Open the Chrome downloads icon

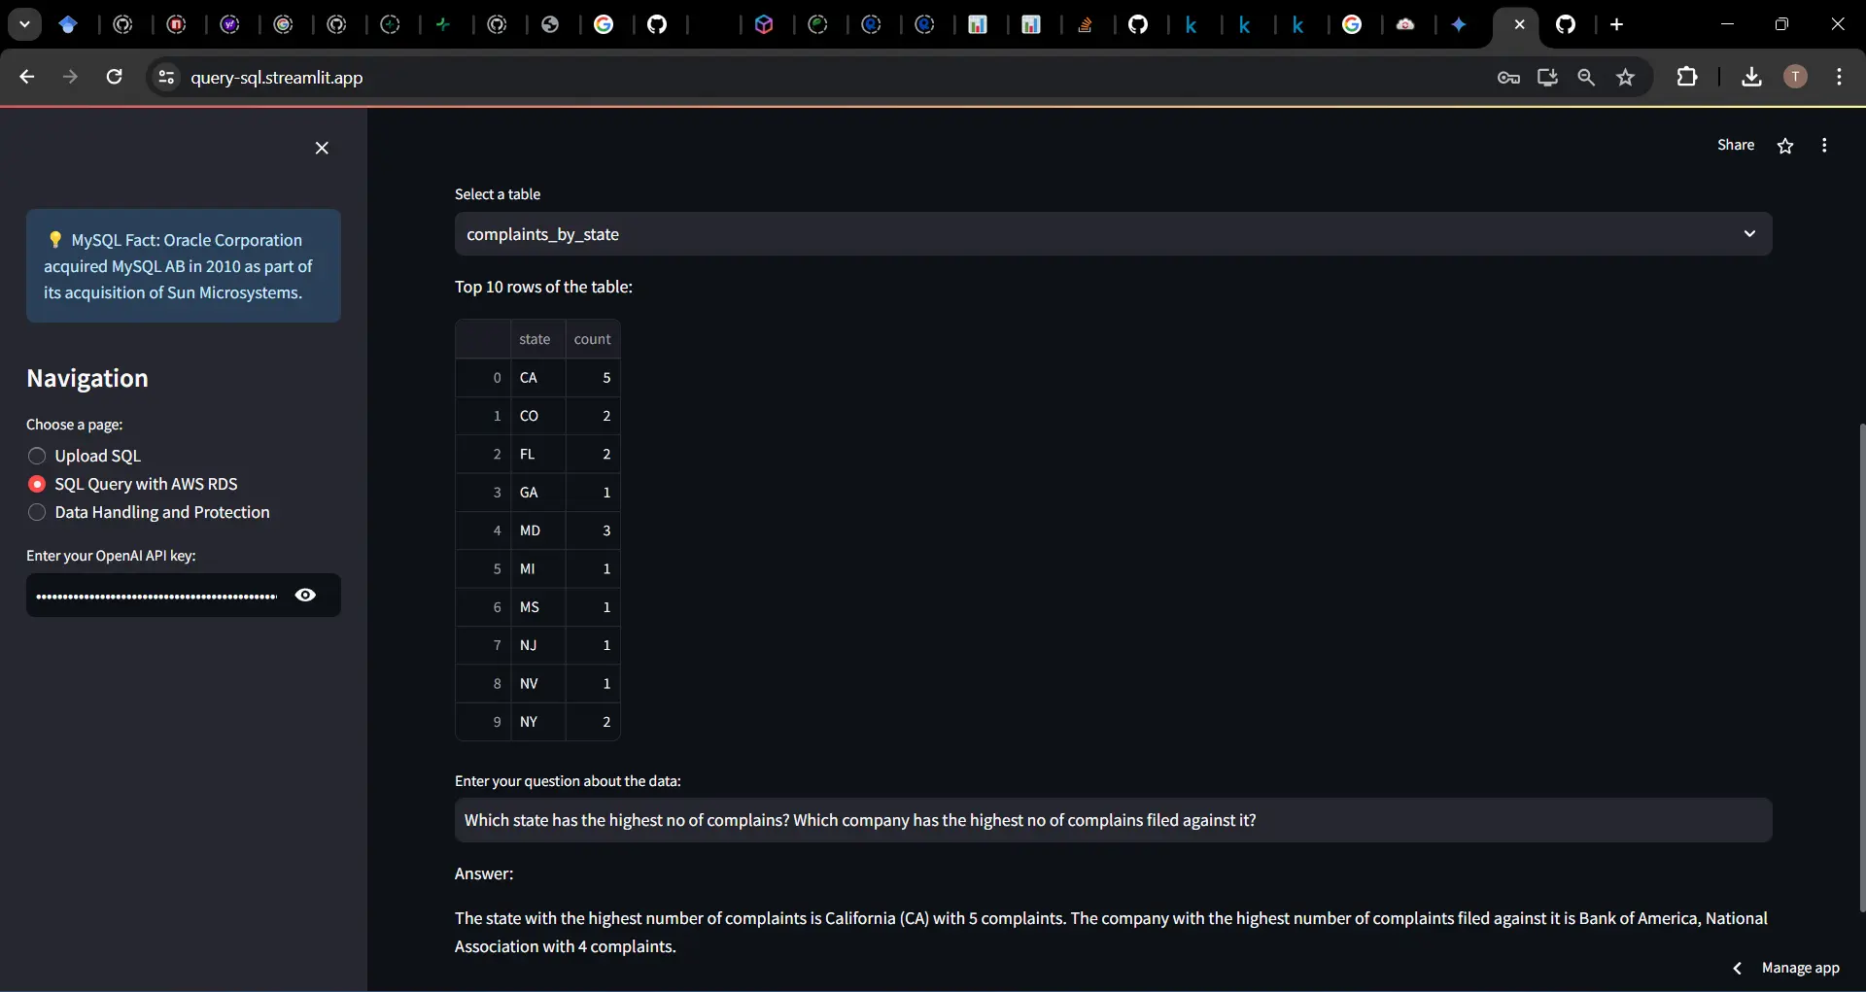coord(1751,77)
